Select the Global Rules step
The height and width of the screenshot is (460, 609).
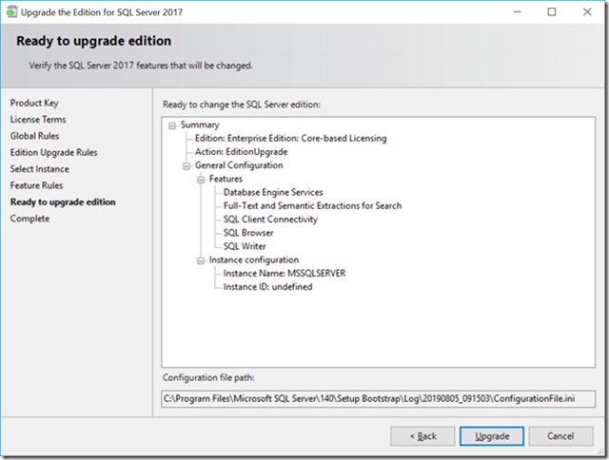[34, 136]
